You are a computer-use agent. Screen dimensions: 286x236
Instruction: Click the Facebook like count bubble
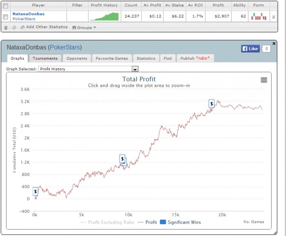[x=266, y=49]
